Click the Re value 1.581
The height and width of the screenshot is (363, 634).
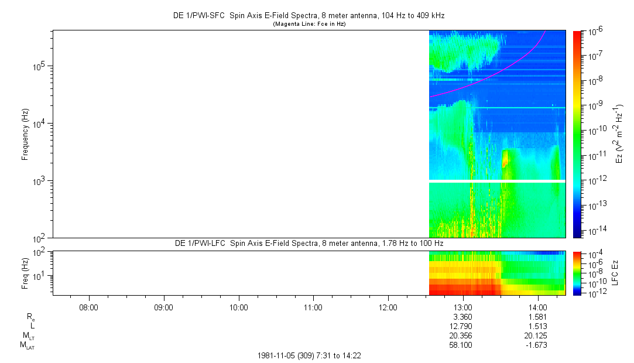pyautogui.click(x=537, y=317)
